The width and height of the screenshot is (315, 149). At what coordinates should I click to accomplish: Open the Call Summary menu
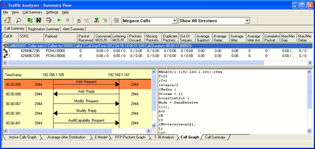(32, 12)
